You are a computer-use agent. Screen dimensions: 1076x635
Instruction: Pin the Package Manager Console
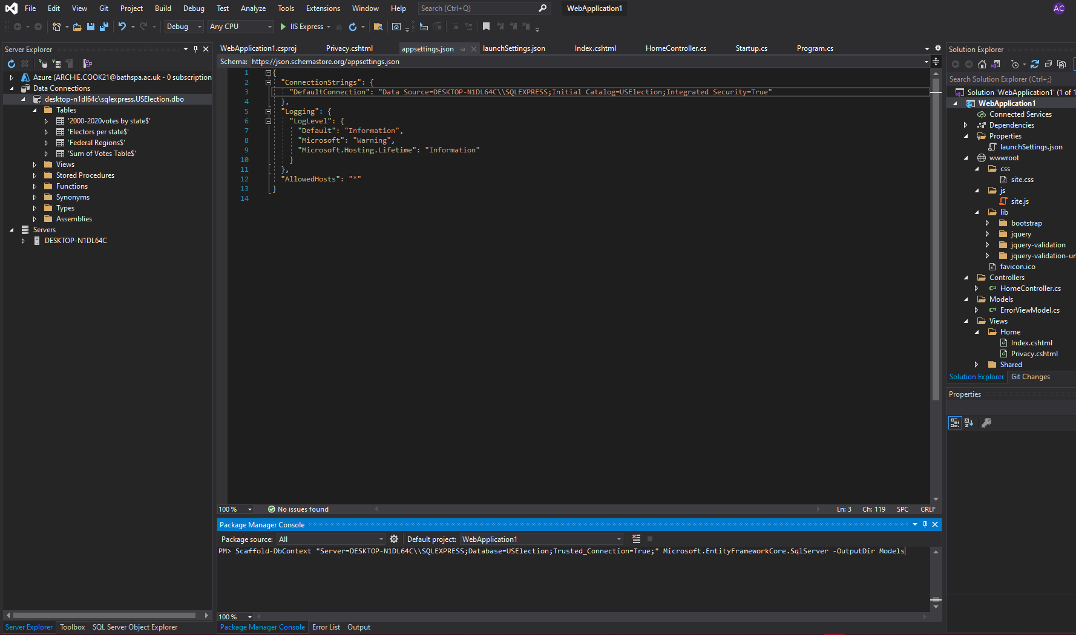(925, 524)
